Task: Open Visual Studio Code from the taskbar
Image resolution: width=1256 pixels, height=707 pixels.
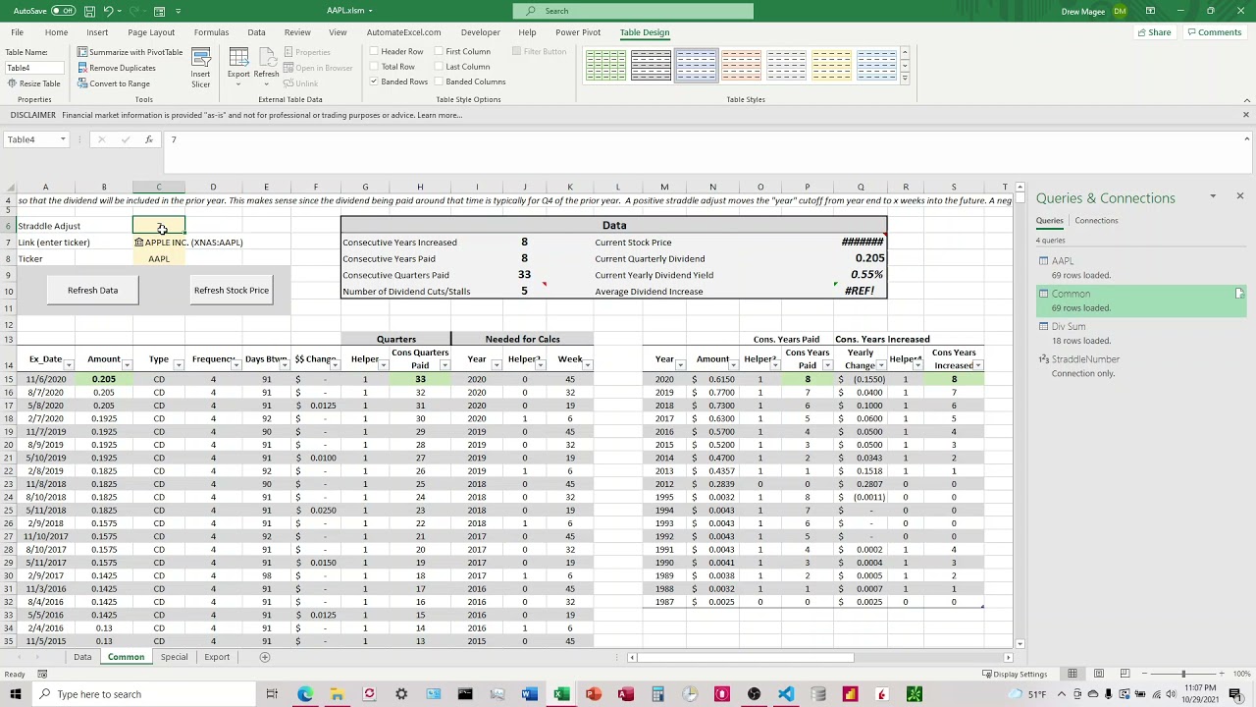Action: 786,694
